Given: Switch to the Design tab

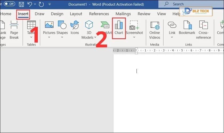Looking at the screenshot, I should (57, 14).
